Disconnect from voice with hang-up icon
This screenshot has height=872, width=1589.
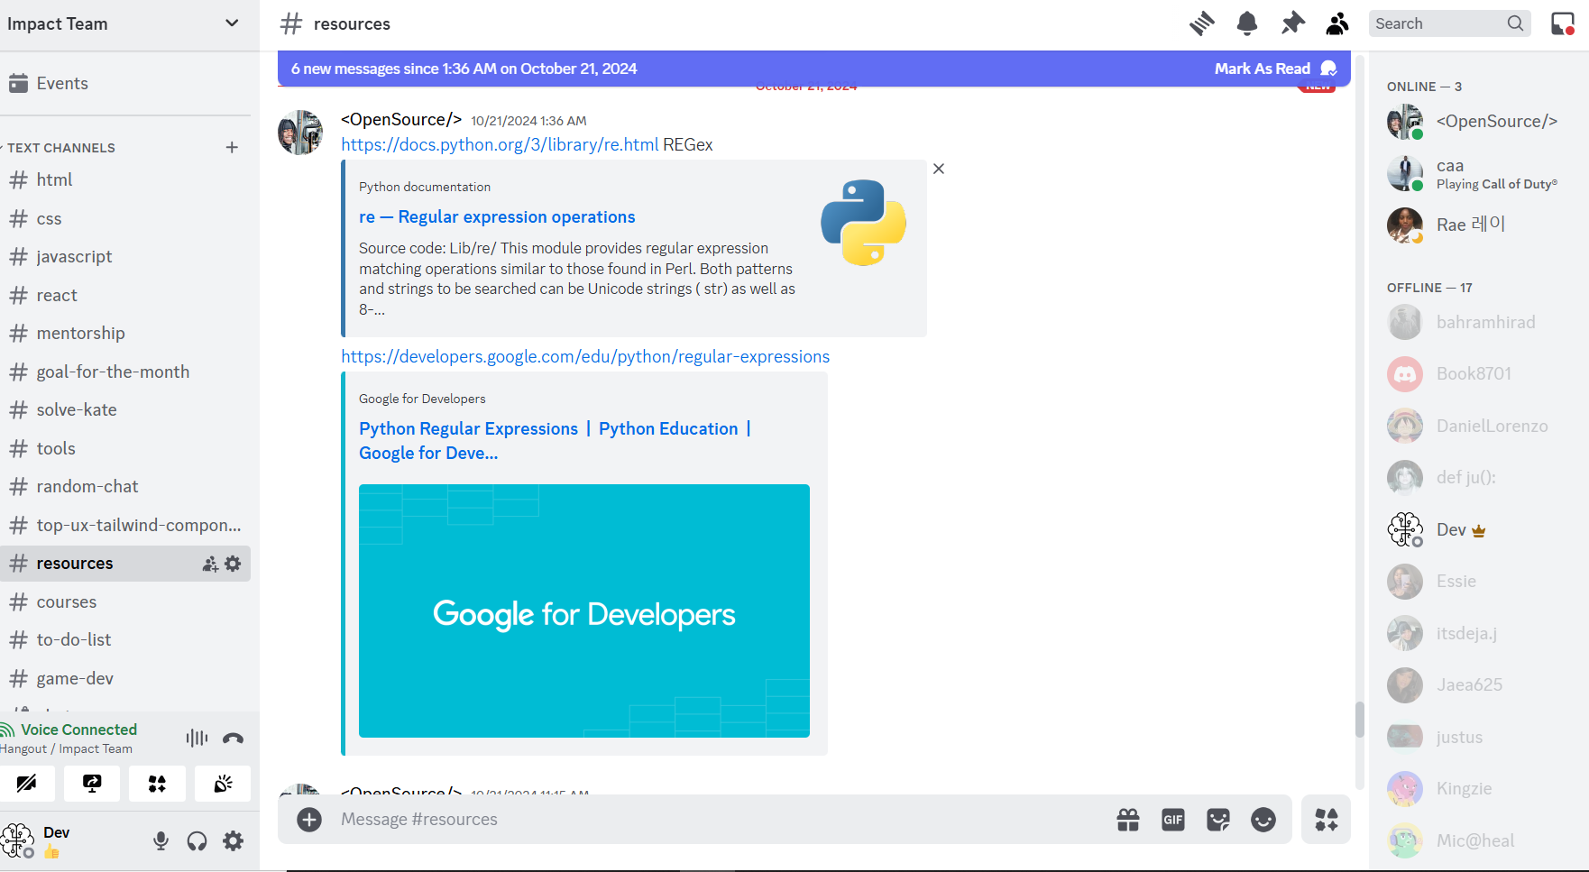pyautogui.click(x=233, y=739)
